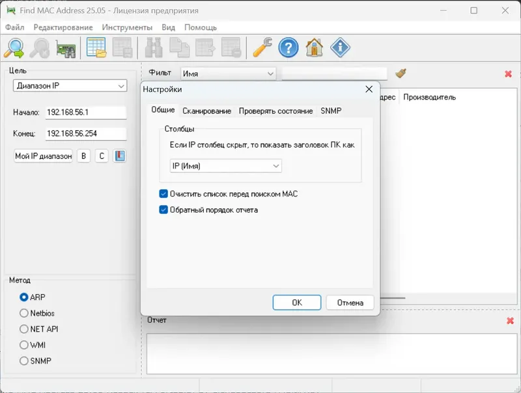Expand the Имя filter dropdown
Image resolution: width=521 pixels, height=393 pixels.
coord(229,74)
